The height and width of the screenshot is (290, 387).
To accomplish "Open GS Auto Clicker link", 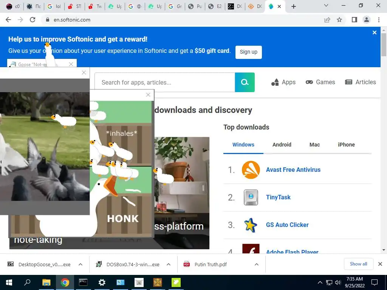I will (287, 225).
